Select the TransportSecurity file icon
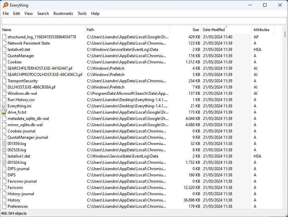Viewport: 288px width, 217px height. pos(4,81)
